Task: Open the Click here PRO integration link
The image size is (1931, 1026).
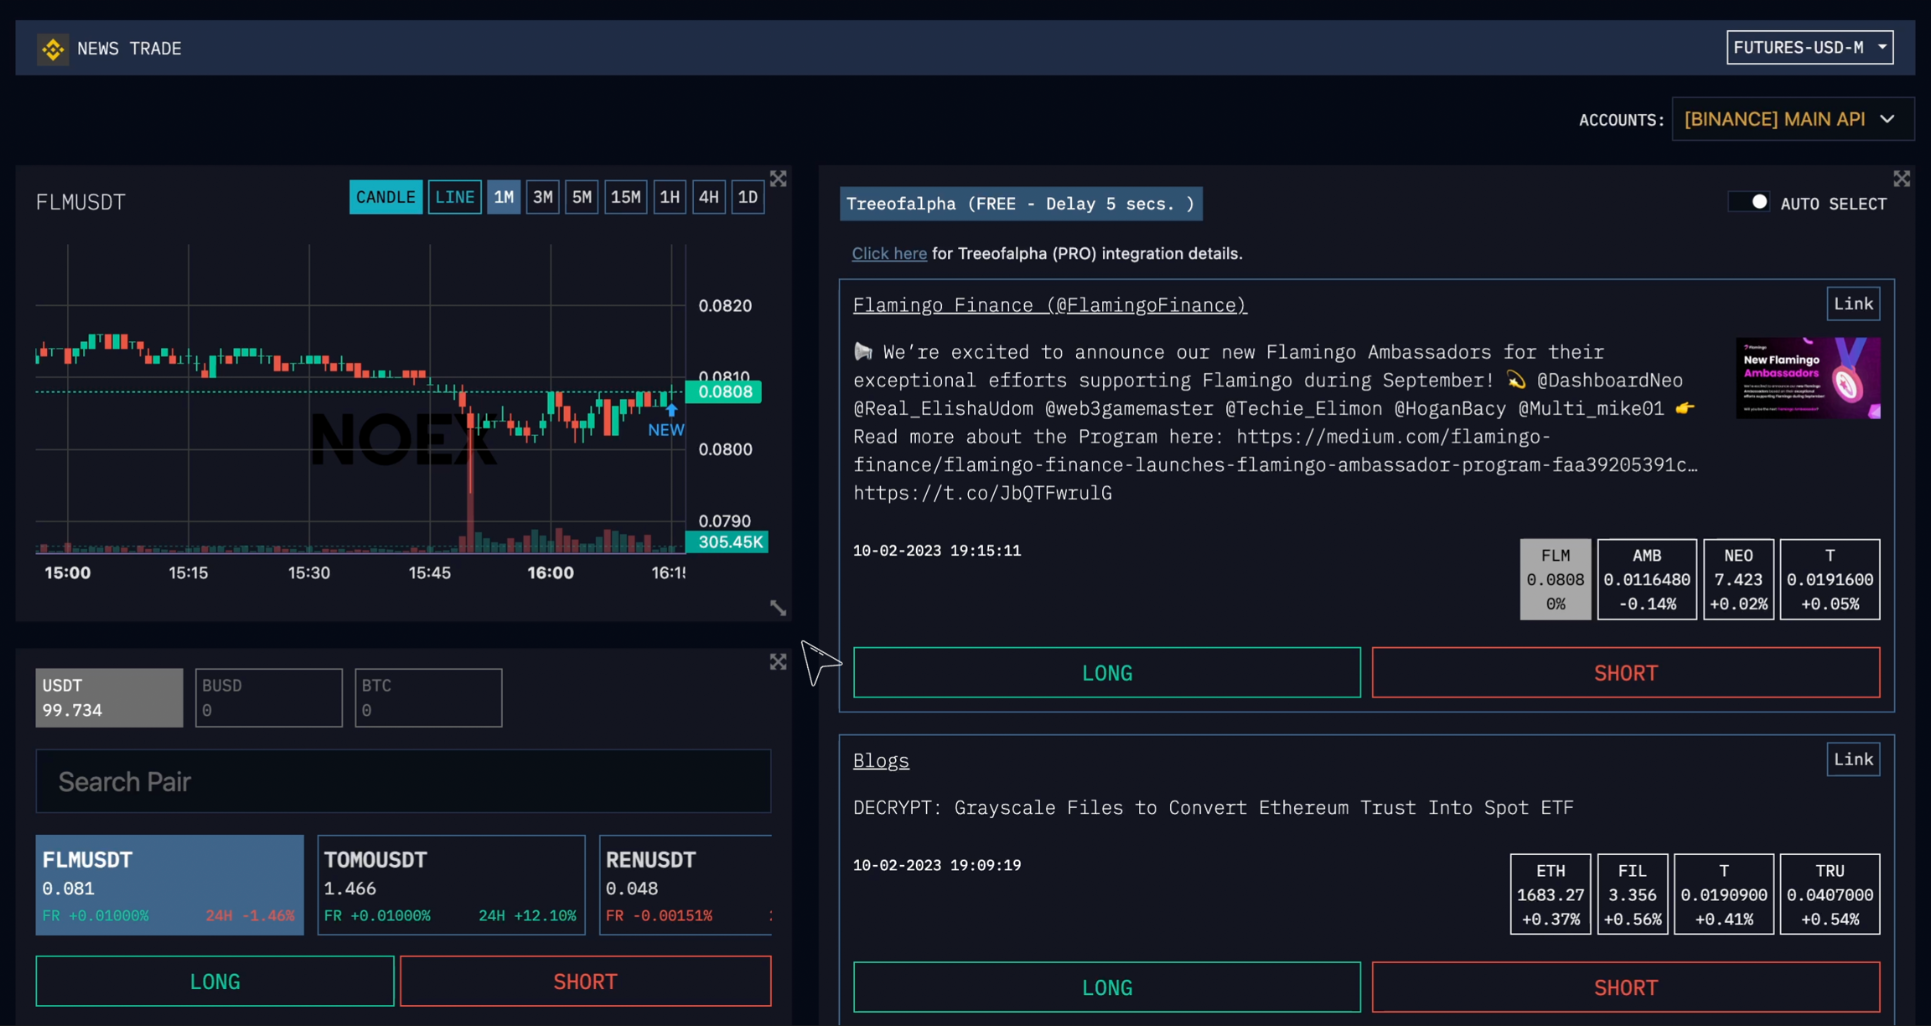Action: [x=888, y=253]
